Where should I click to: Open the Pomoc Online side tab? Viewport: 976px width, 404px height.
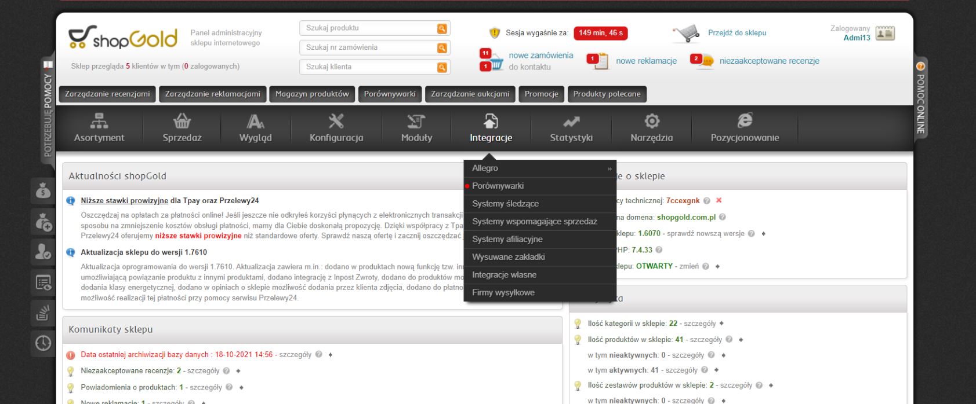pyautogui.click(x=920, y=96)
